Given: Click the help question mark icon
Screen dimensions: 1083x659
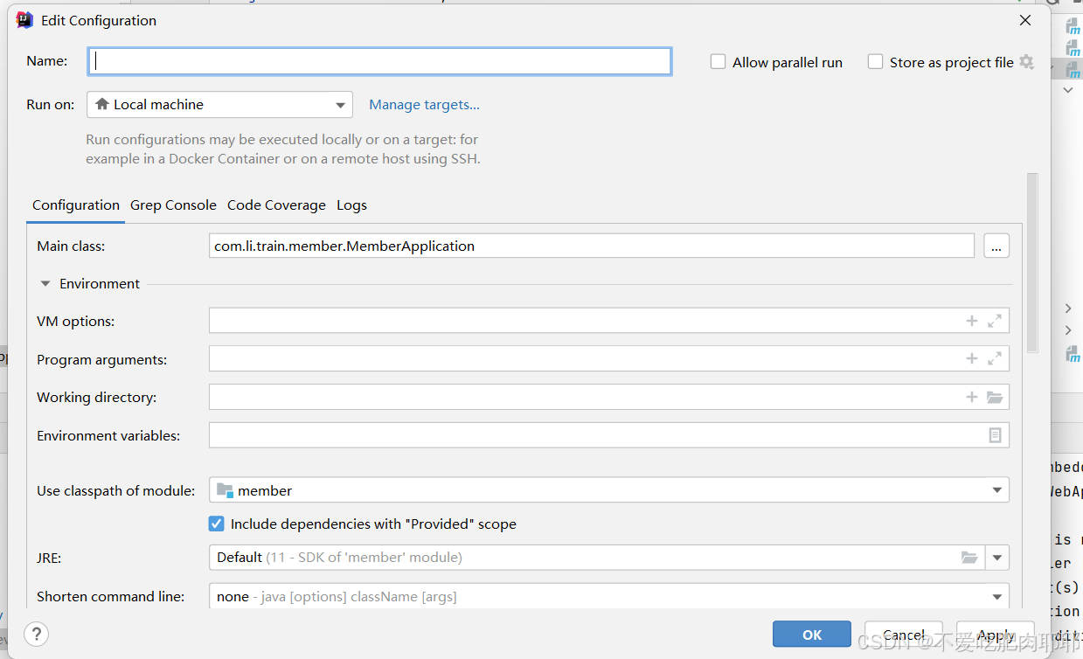Looking at the screenshot, I should (36, 634).
